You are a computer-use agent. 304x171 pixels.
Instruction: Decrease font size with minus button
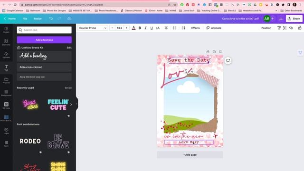tap(112, 28)
